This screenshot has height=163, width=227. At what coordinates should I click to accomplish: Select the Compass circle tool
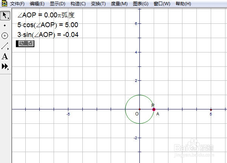[5, 36]
